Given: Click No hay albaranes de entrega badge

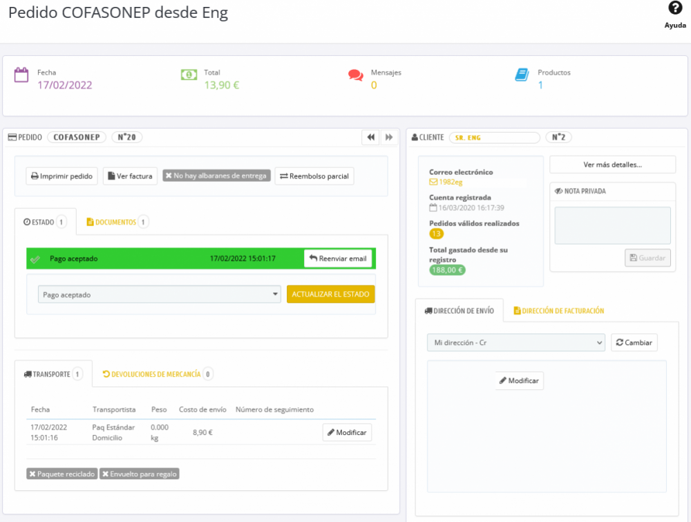Looking at the screenshot, I should [216, 176].
